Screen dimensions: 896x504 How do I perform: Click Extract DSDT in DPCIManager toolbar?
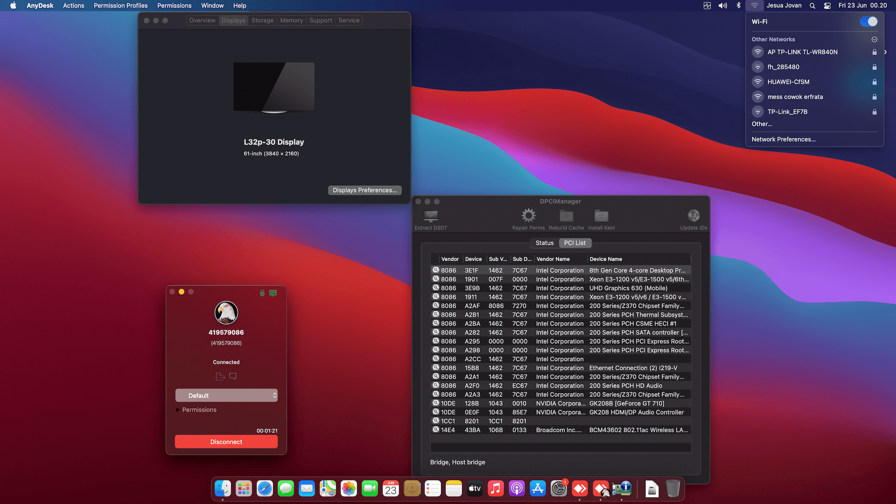[x=430, y=216]
